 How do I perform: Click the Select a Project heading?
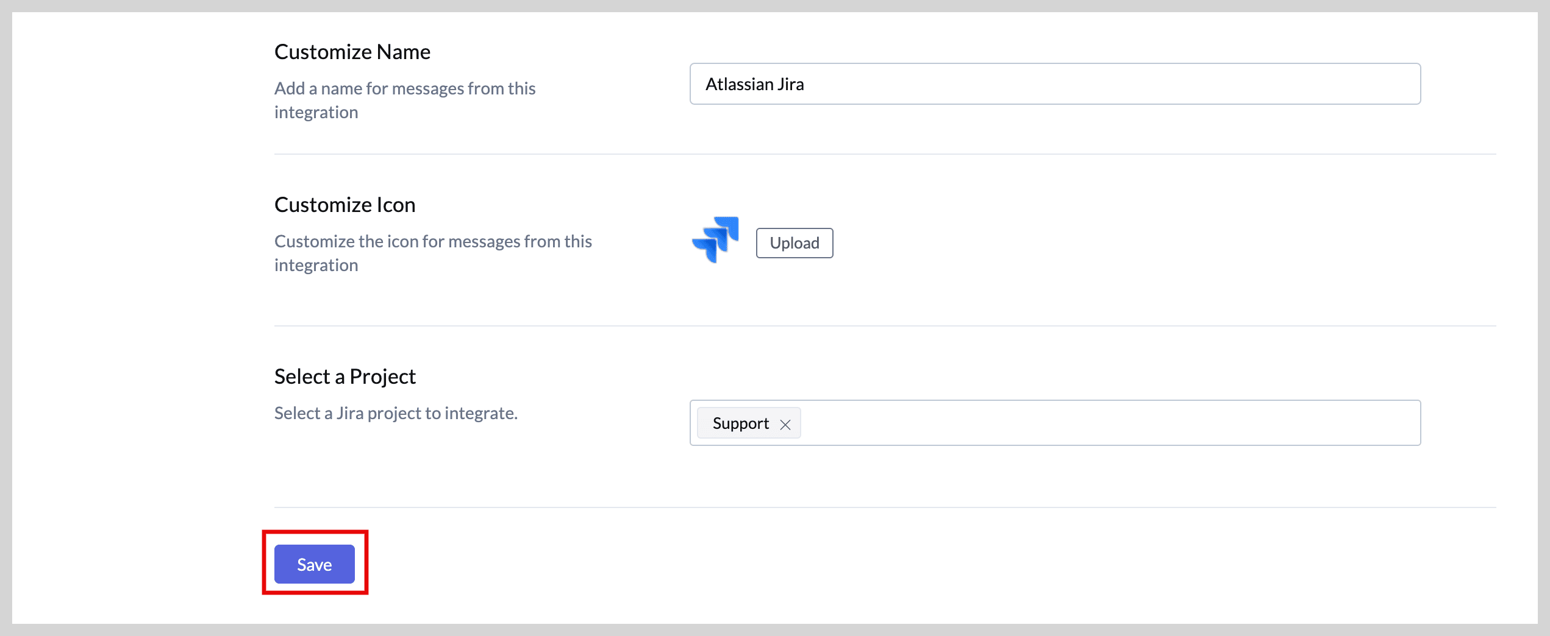coord(345,377)
